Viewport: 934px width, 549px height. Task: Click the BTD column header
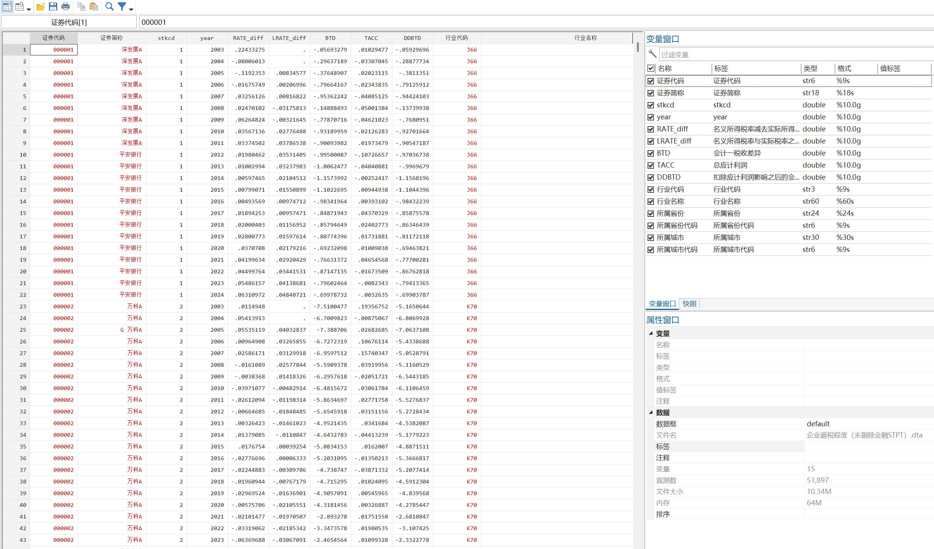tap(330, 38)
